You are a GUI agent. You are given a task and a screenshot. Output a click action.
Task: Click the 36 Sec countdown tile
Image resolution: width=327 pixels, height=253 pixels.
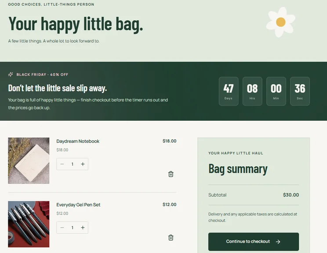[300, 91]
